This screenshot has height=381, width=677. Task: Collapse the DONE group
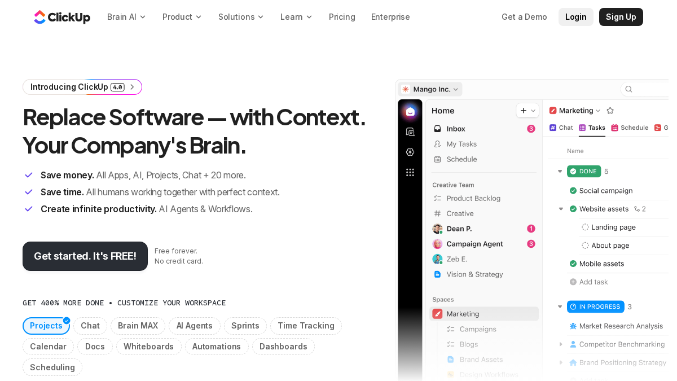point(560,171)
